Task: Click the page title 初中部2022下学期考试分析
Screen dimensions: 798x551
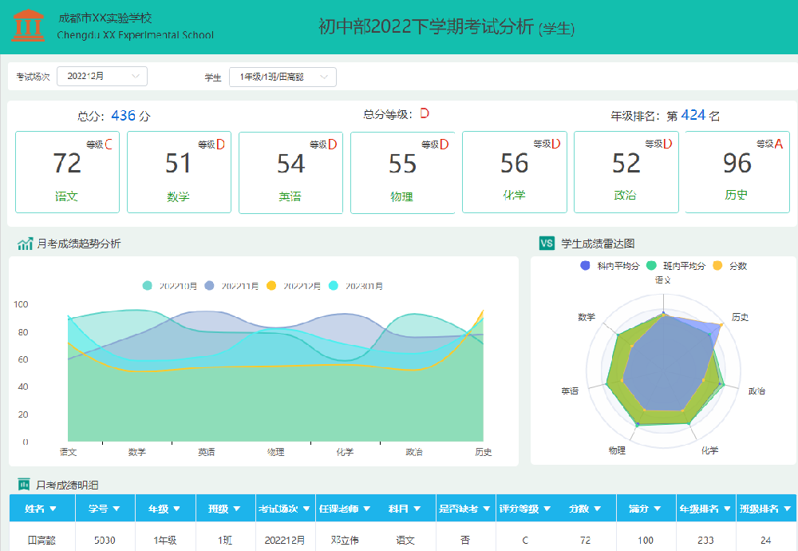Action: click(x=426, y=26)
